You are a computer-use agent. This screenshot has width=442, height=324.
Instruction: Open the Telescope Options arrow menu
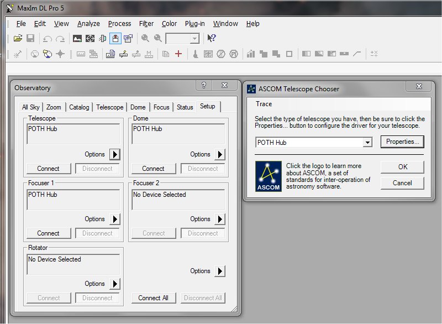pyautogui.click(x=115, y=154)
